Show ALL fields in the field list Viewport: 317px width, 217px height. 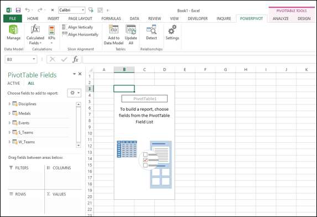click(31, 84)
